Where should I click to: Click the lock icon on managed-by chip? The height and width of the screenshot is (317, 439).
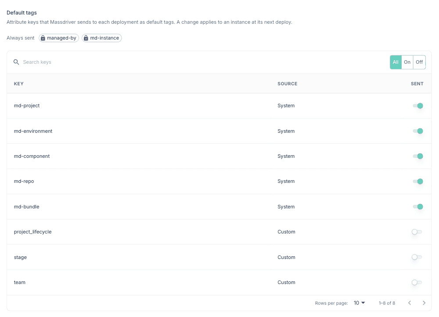(x=43, y=38)
